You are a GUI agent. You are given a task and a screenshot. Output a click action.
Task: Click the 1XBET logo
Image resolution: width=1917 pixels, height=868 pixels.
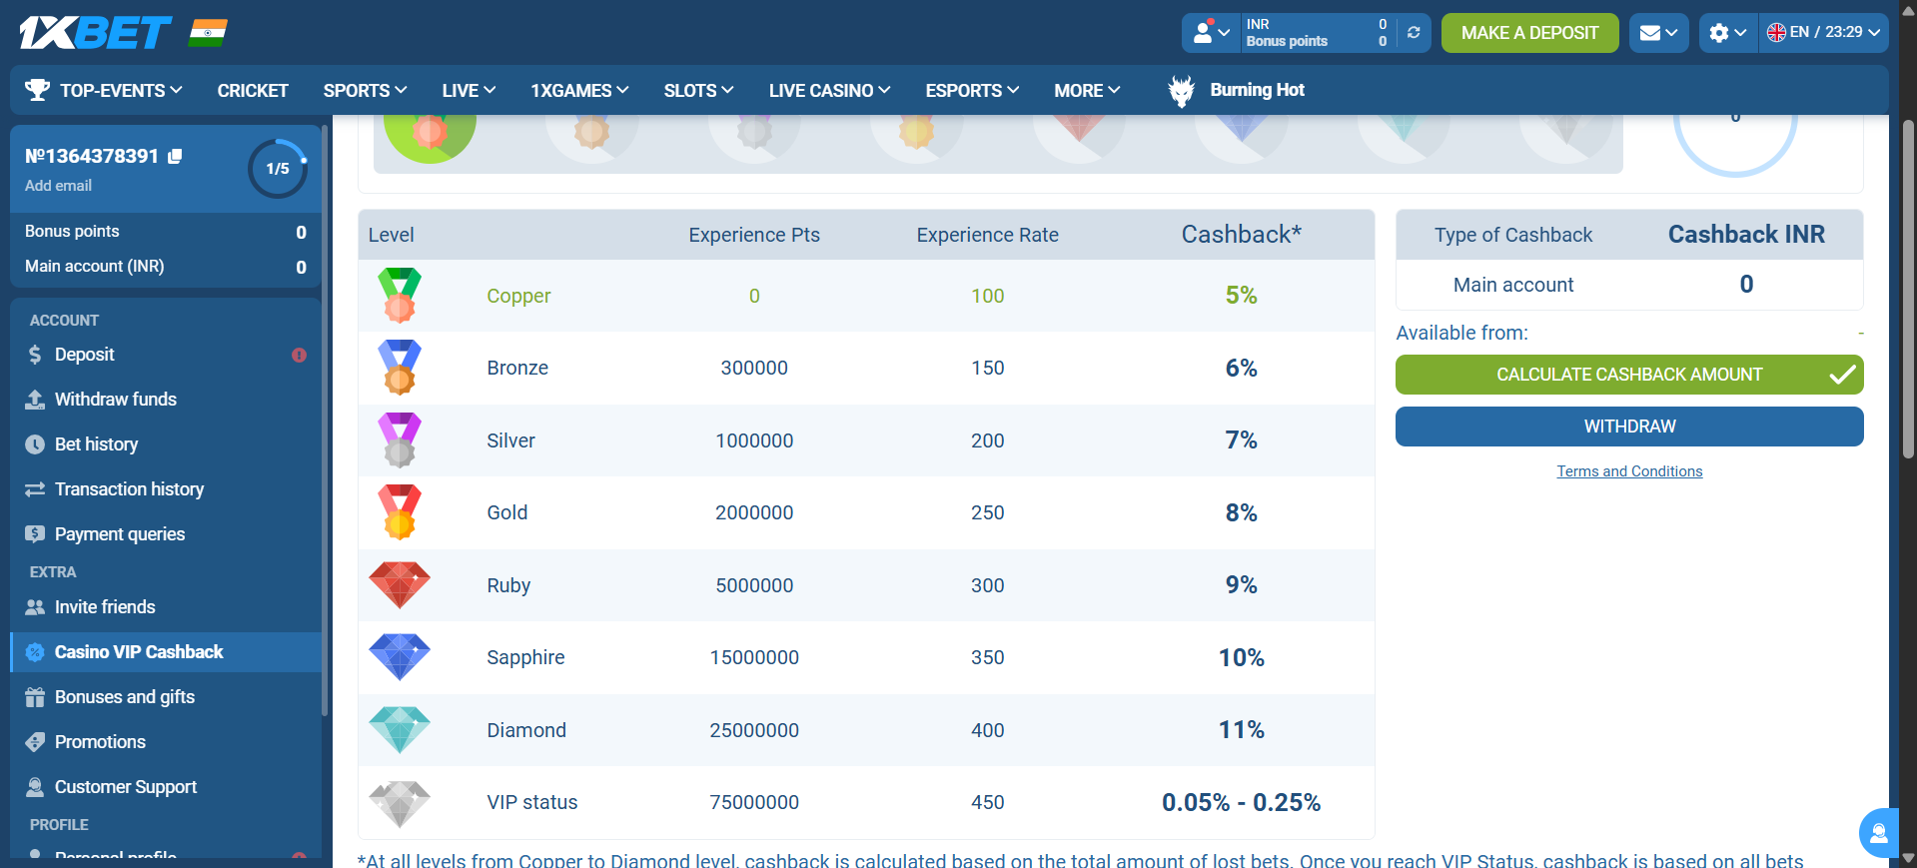tap(95, 33)
